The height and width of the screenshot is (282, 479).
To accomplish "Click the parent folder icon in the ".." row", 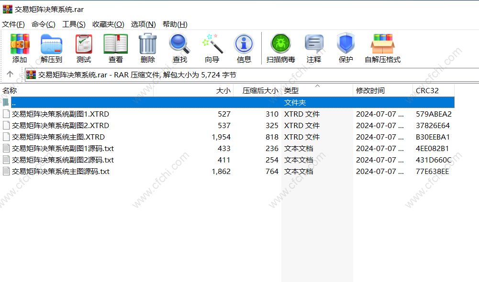I will pyautogui.click(x=6, y=102).
